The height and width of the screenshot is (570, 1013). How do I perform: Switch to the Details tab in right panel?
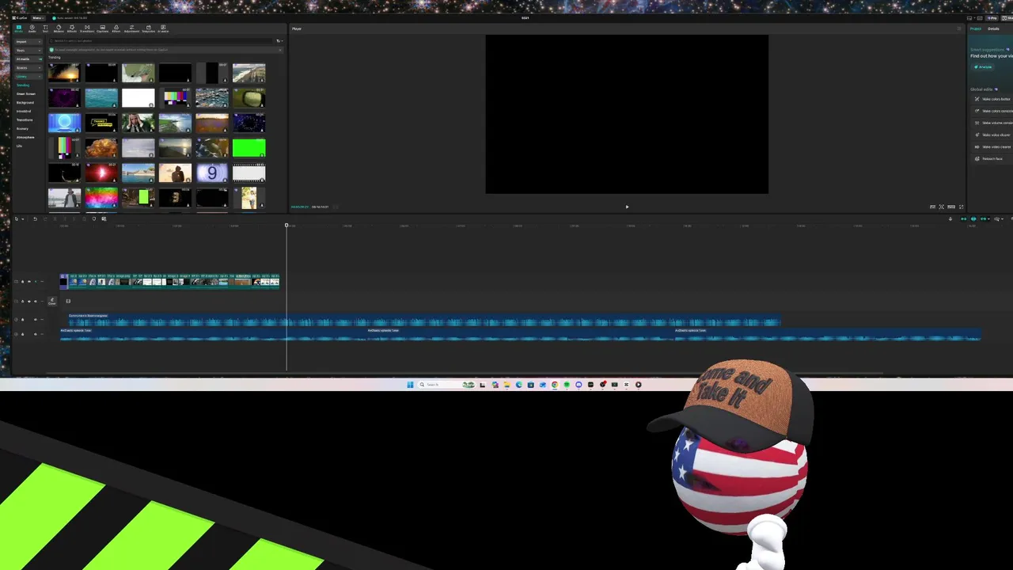coord(993,28)
